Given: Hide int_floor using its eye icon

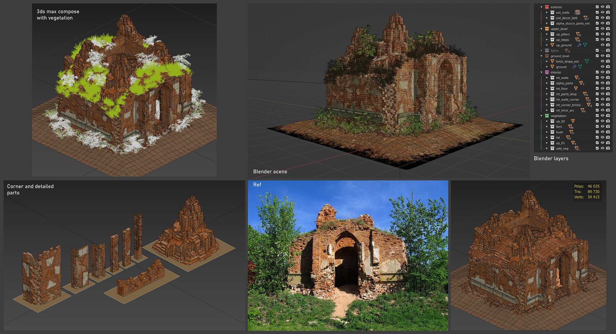Looking at the screenshot, I should pyautogui.click(x=602, y=88).
